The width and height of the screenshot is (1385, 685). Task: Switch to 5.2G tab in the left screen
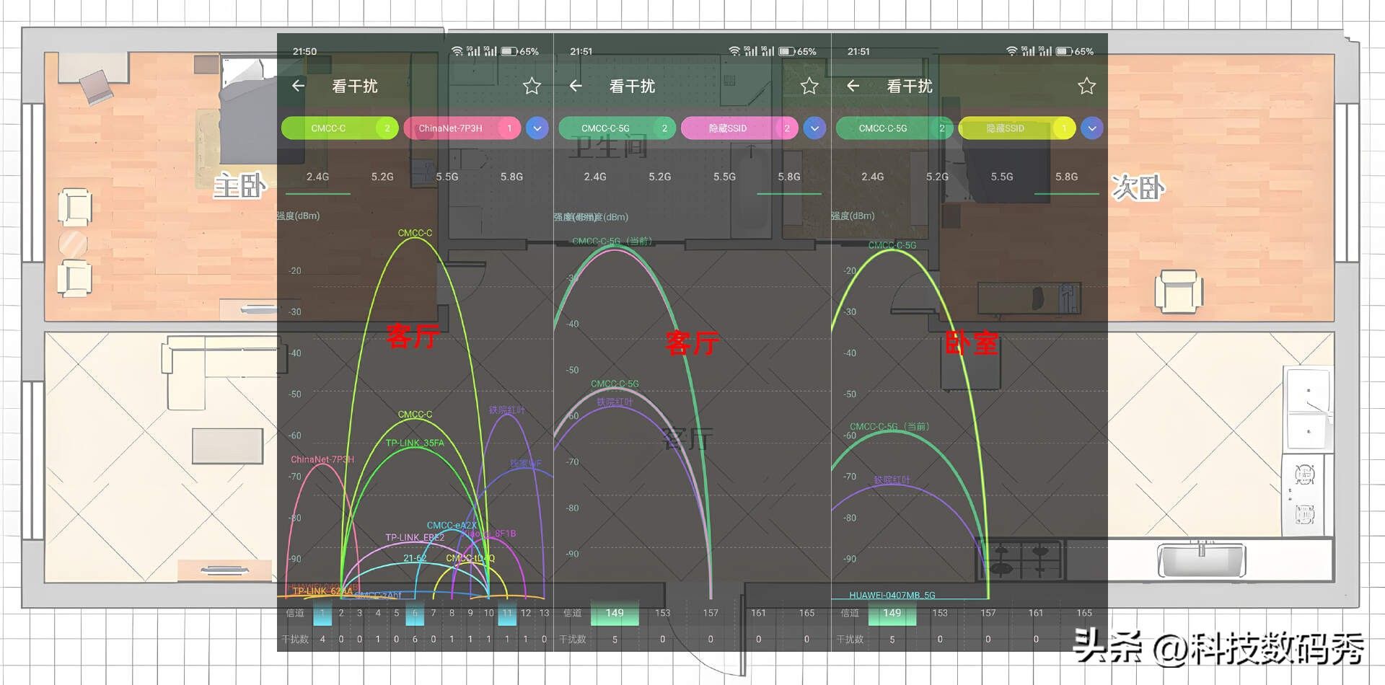(382, 177)
